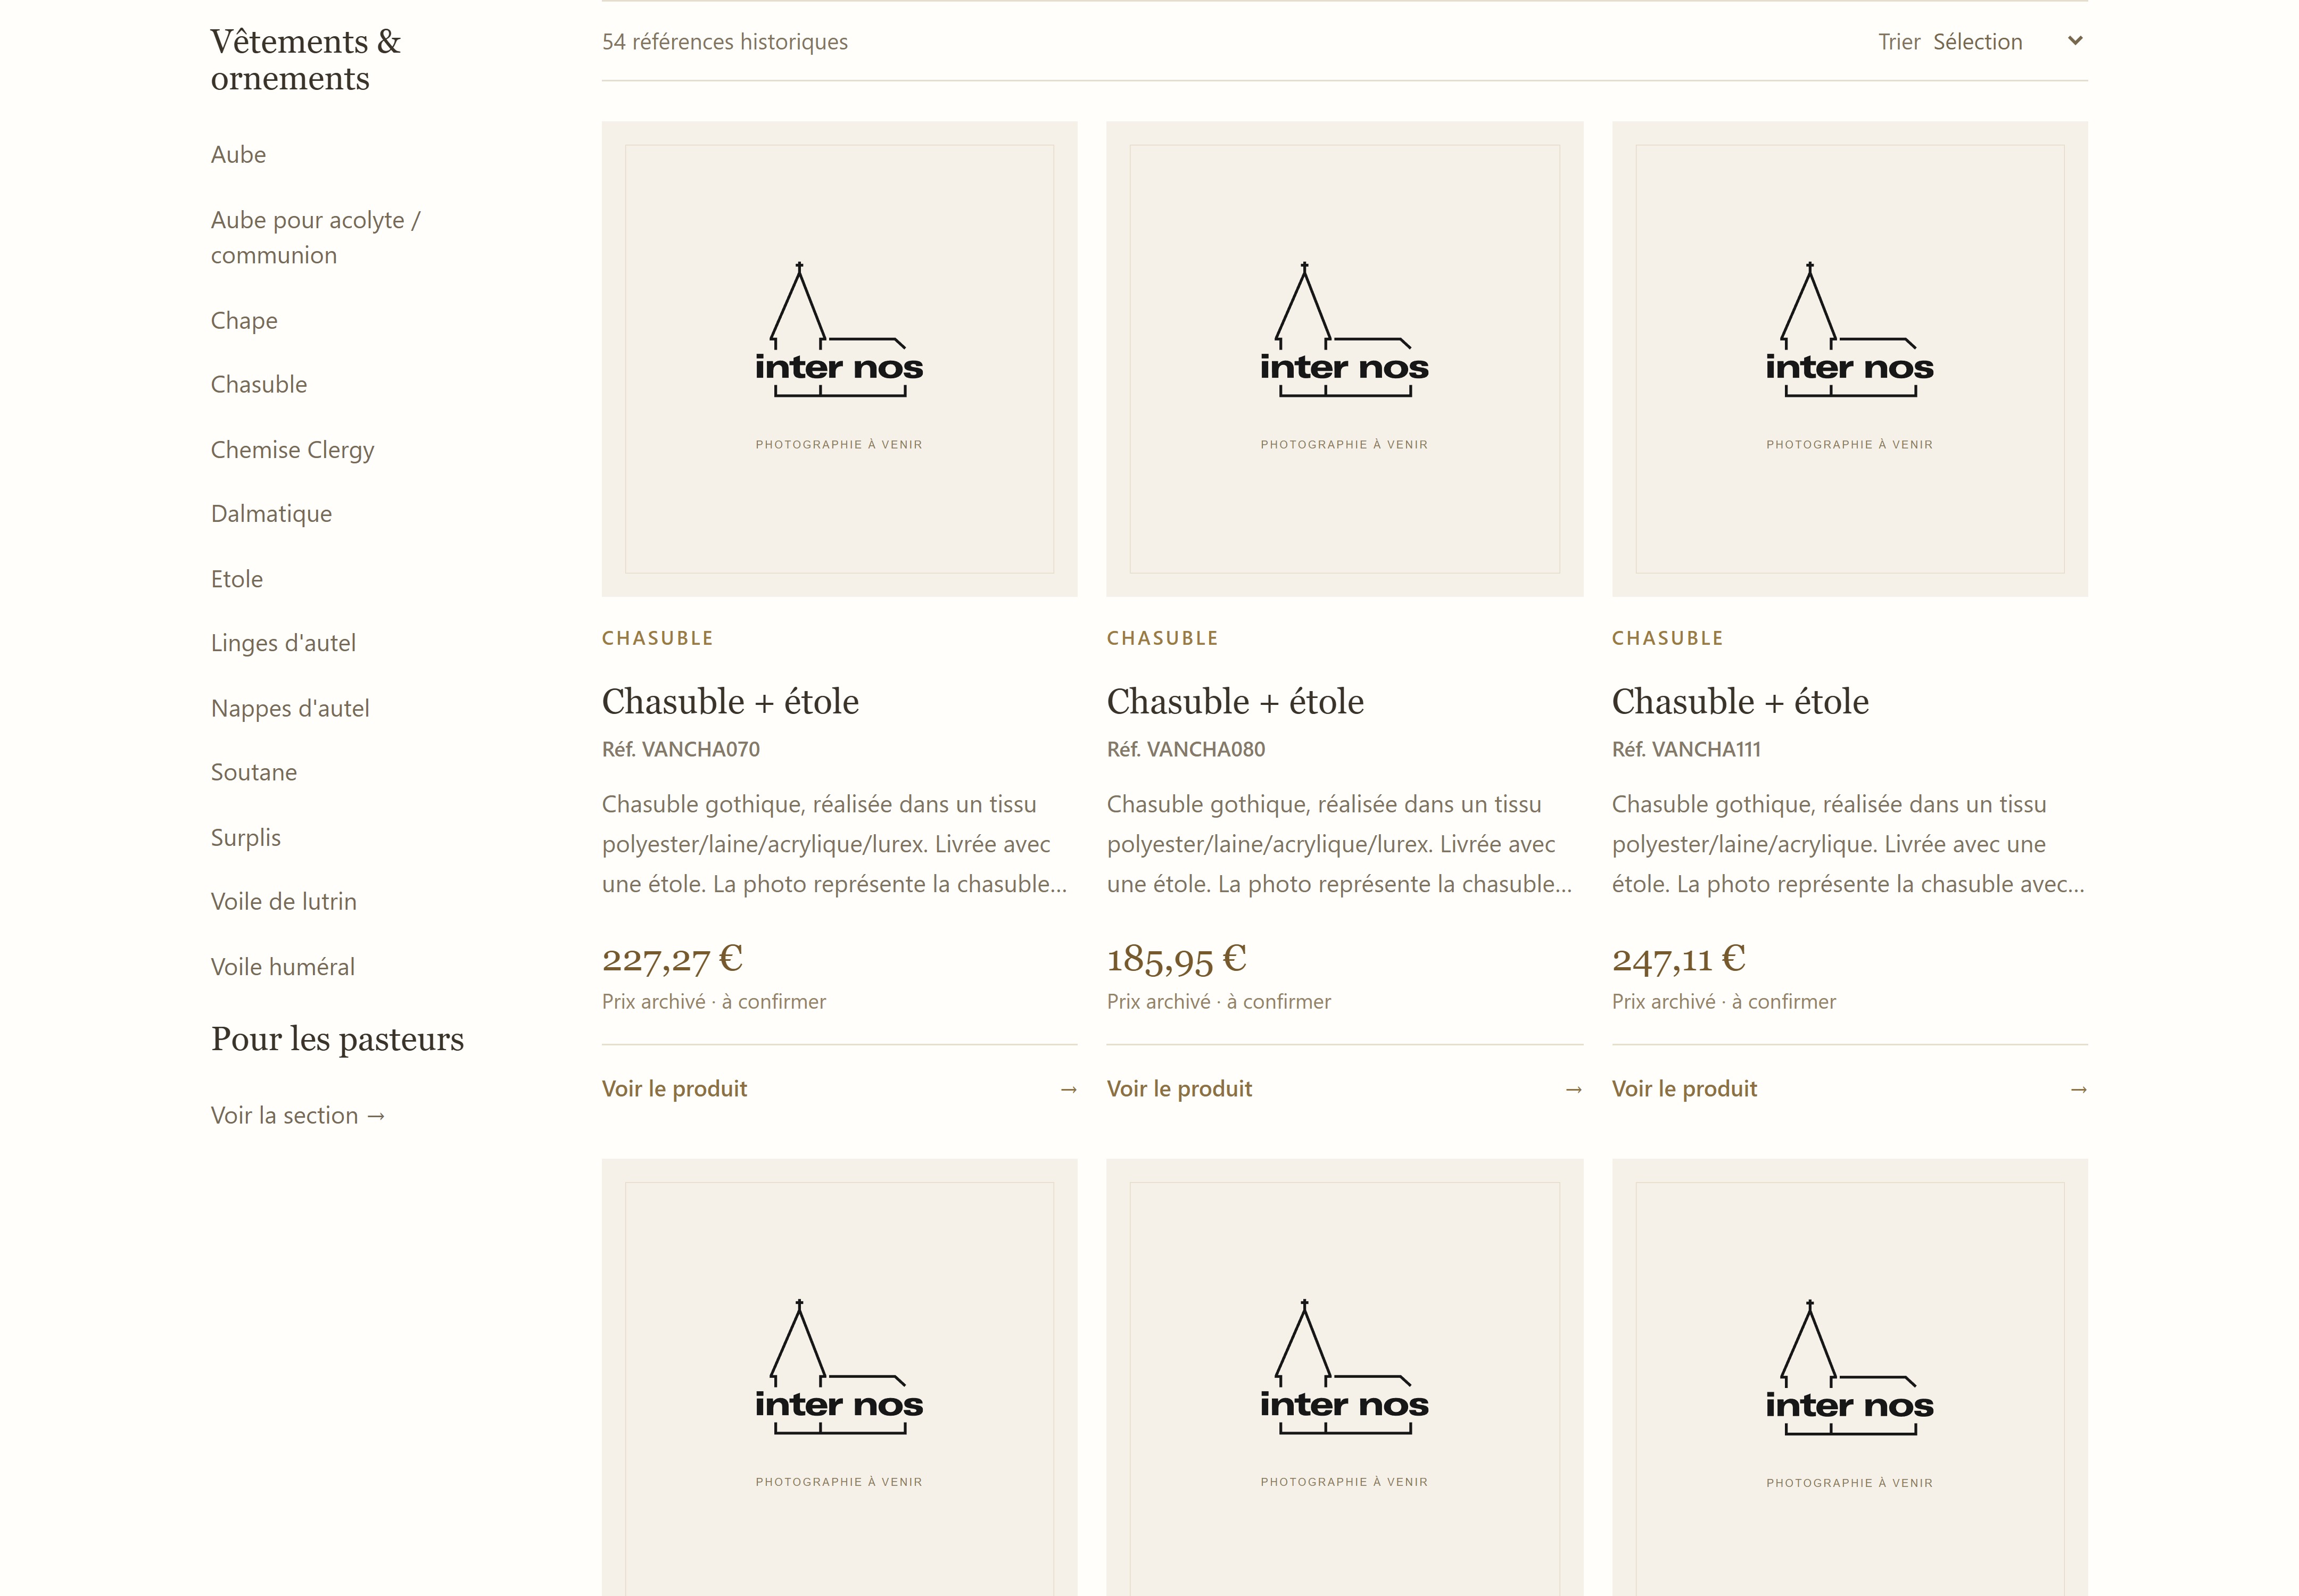Image resolution: width=2299 pixels, height=1596 pixels.
Task: Select the Voile huméral category
Action: pos(283,966)
